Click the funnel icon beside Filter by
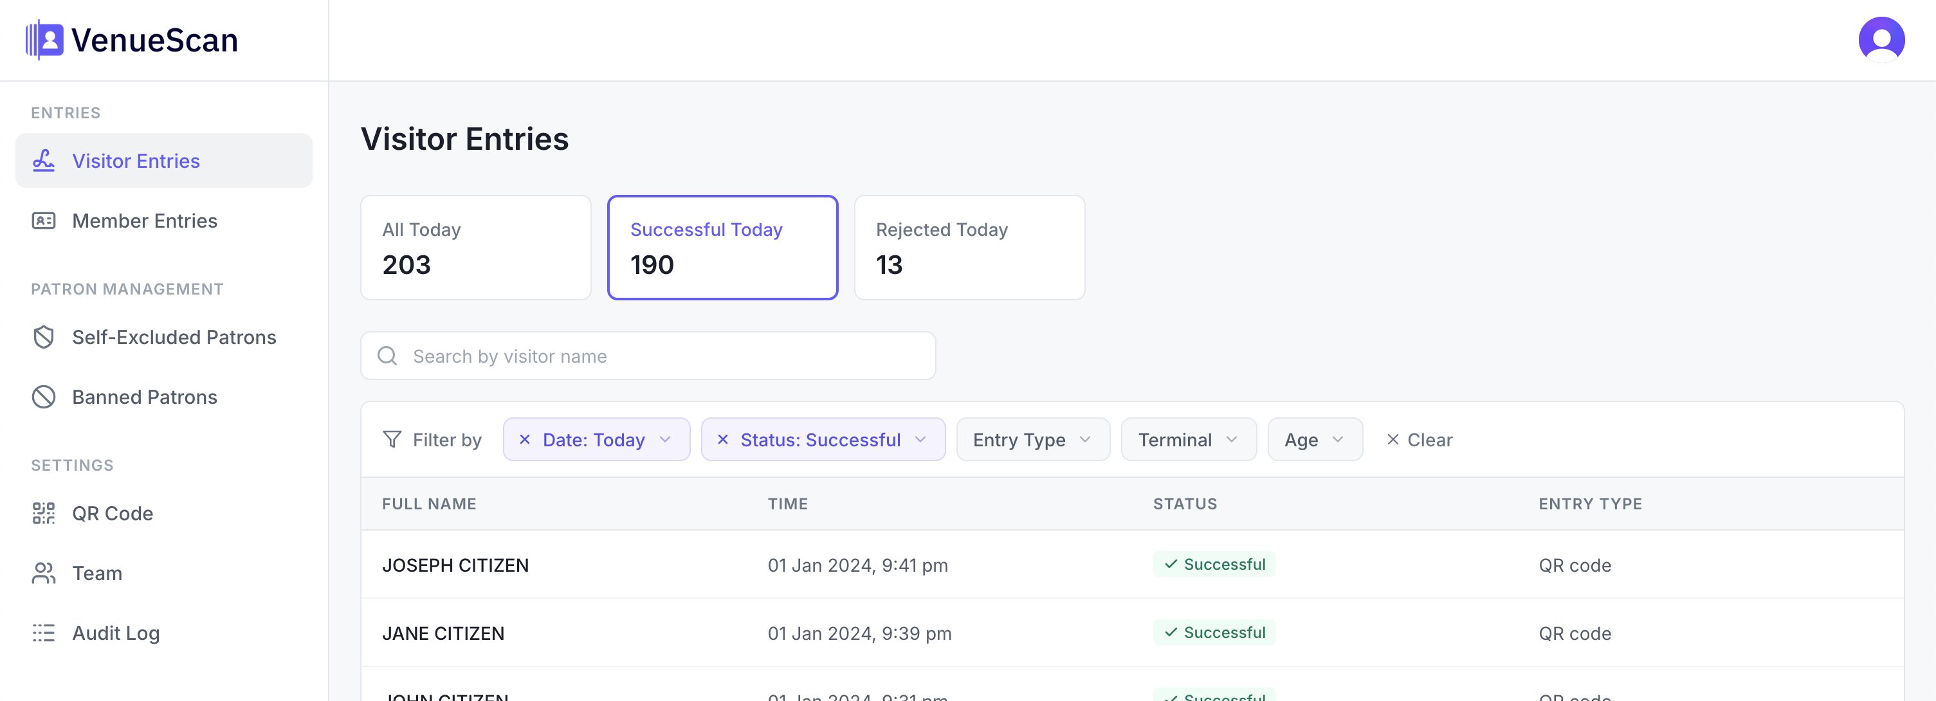Image resolution: width=1936 pixels, height=701 pixels. click(392, 439)
